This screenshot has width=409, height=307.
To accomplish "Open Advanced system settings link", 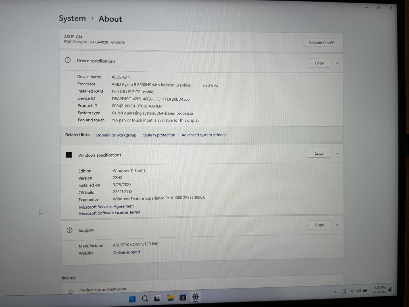I will [204, 135].
